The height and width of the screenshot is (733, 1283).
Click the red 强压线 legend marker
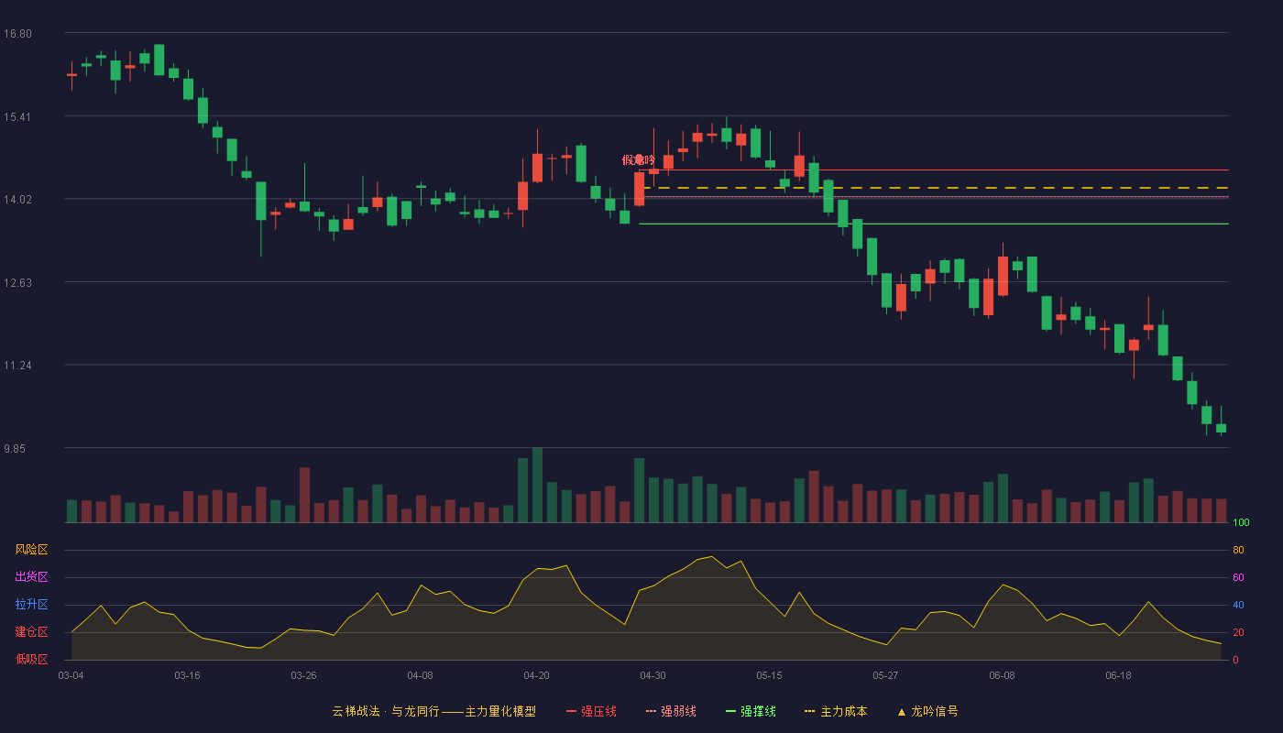[x=572, y=711]
